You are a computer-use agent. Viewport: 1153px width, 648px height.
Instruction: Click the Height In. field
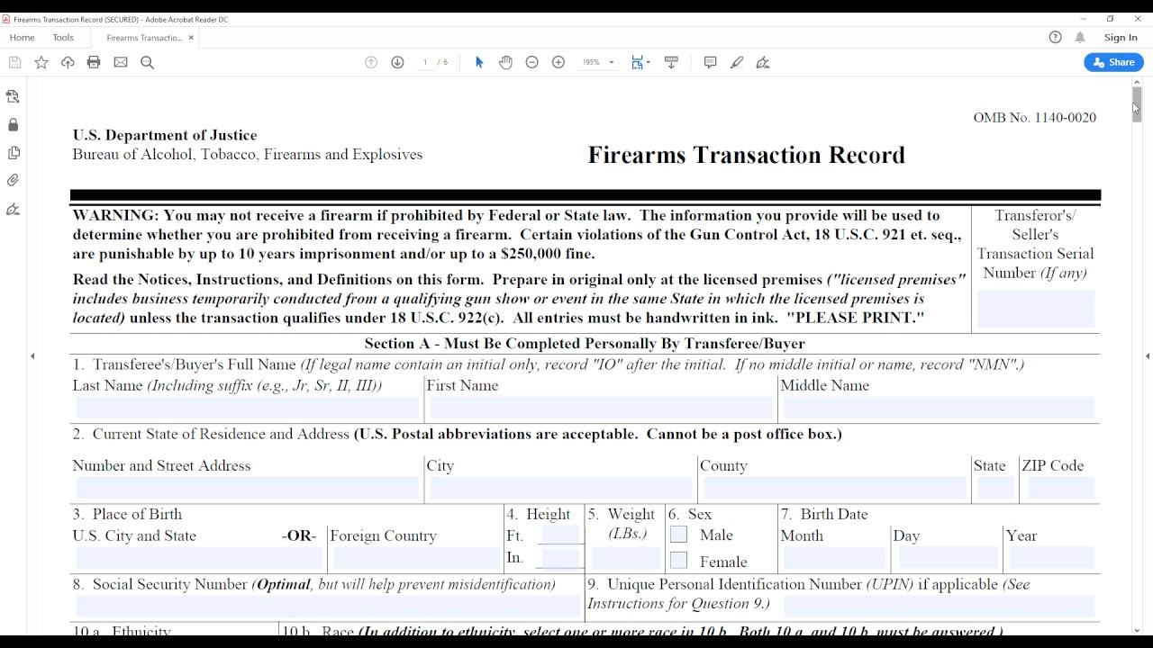point(560,558)
